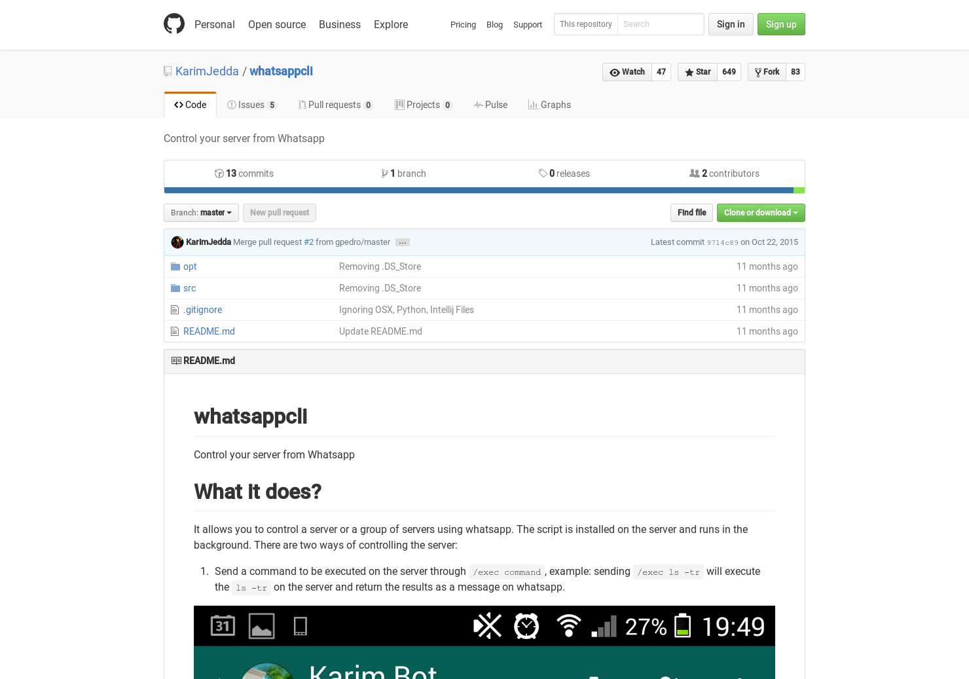
Task: Fork the whatsappcli repository
Action: click(x=767, y=72)
